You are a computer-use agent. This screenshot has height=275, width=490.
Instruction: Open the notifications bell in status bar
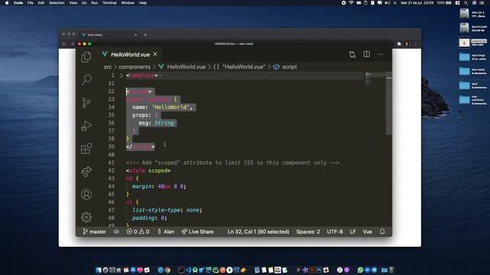(x=382, y=231)
